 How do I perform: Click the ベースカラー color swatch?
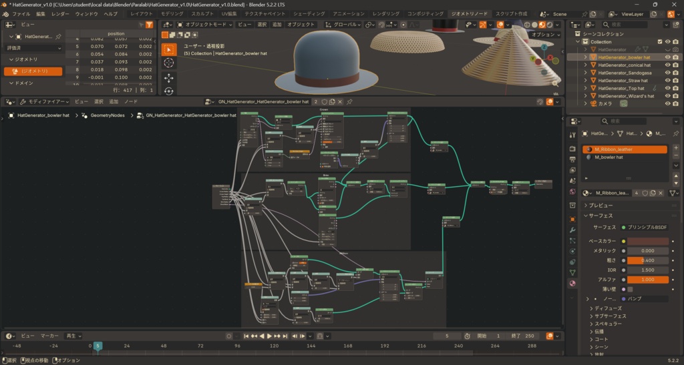pos(648,242)
